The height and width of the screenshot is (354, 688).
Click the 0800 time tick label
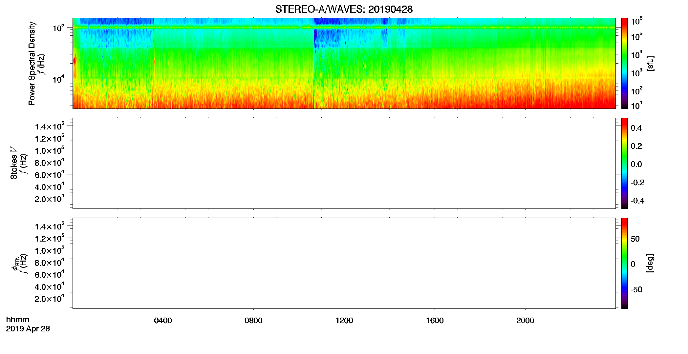[x=253, y=321]
